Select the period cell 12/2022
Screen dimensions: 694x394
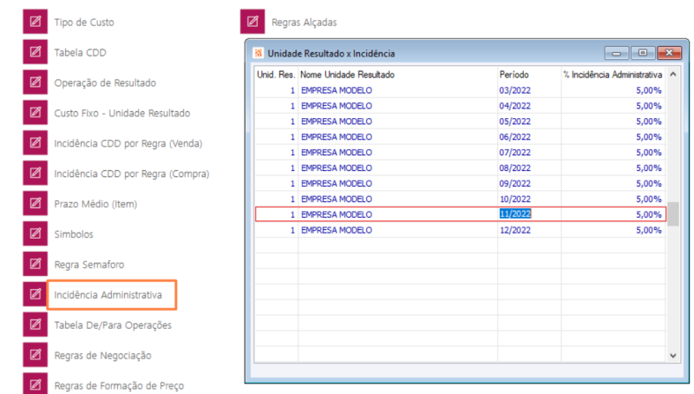click(514, 230)
